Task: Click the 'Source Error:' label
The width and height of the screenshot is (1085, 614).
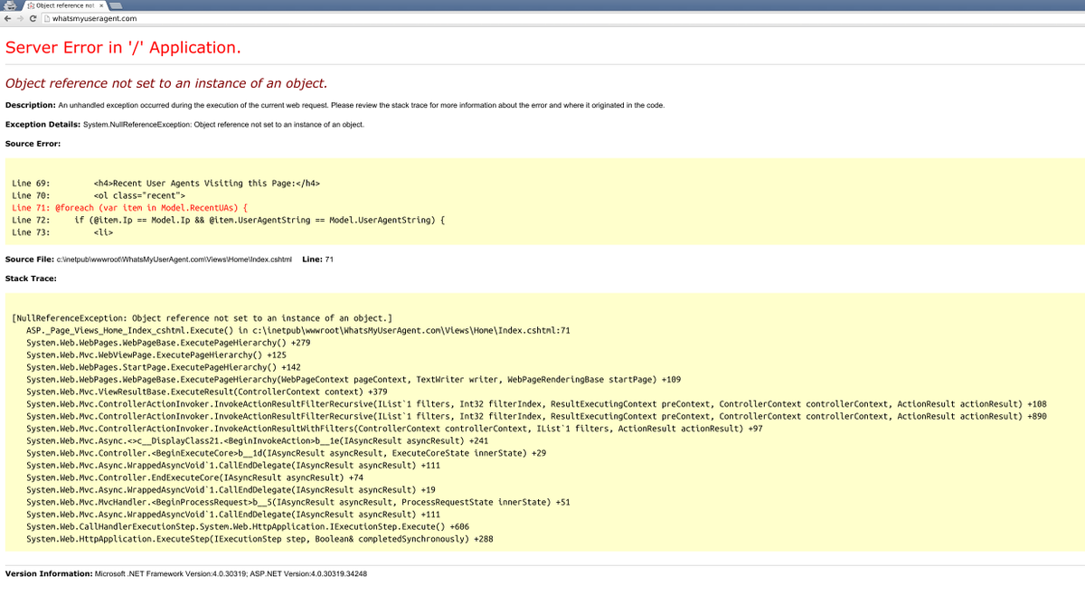Action: [x=33, y=143]
